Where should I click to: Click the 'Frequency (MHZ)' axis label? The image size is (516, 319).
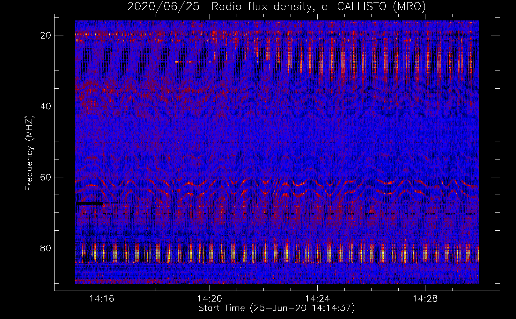(x=29, y=153)
